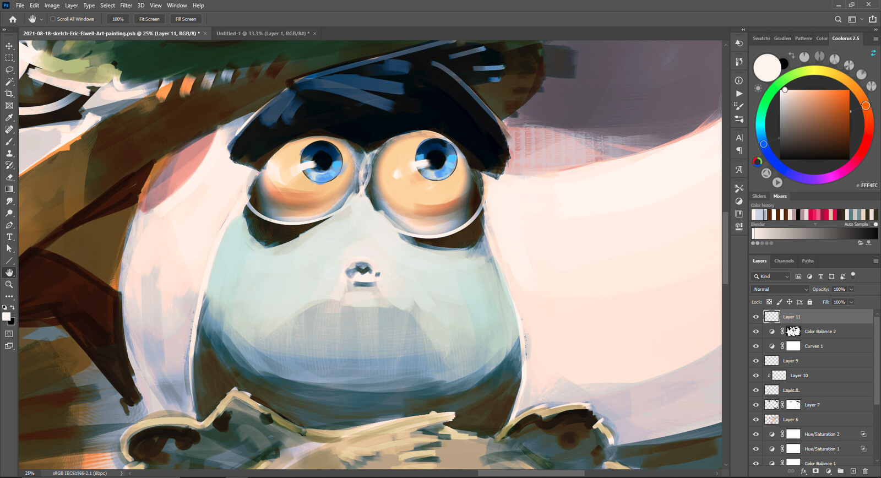Click the foreground color circle in Coolorus

[767, 68]
